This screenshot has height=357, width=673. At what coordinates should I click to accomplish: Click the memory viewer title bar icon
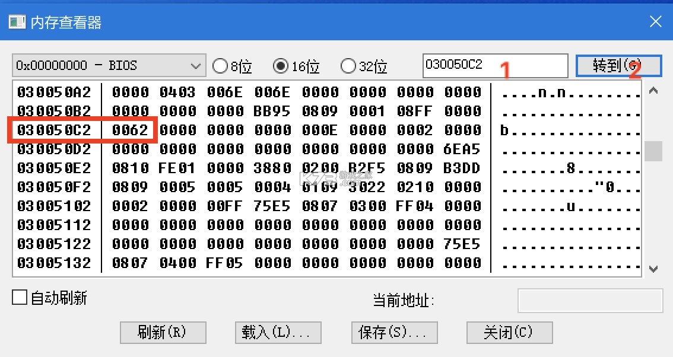17,22
